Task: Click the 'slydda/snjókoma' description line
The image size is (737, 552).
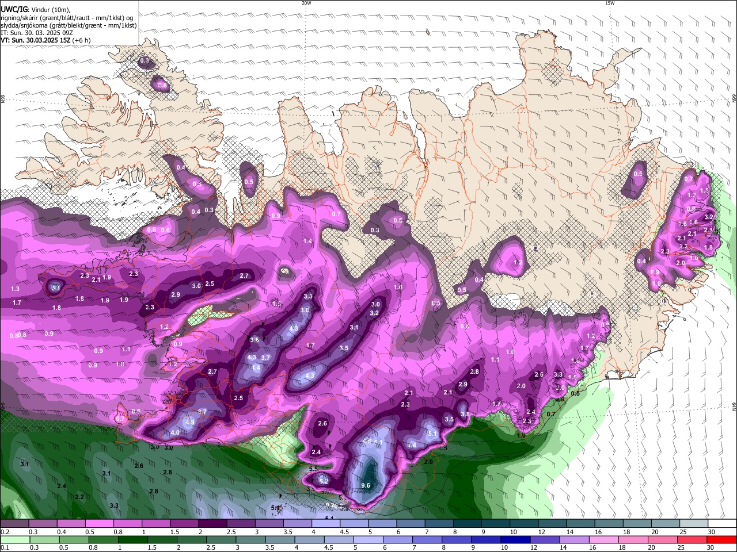Action: point(69,25)
